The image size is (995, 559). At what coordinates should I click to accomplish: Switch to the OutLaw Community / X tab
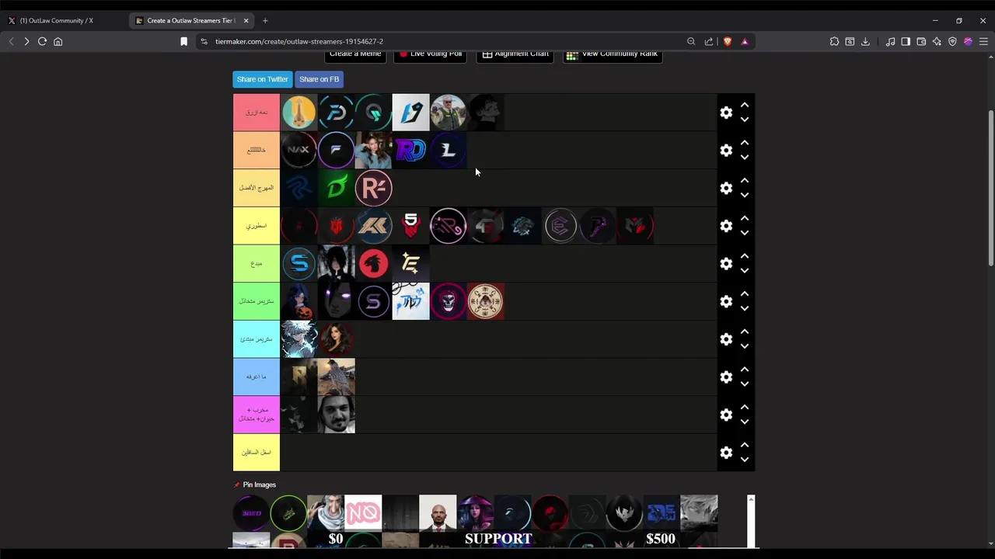(x=56, y=21)
